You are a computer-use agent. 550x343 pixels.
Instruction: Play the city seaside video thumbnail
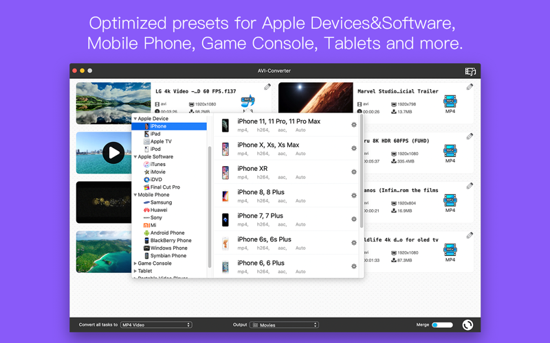pos(113,152)
